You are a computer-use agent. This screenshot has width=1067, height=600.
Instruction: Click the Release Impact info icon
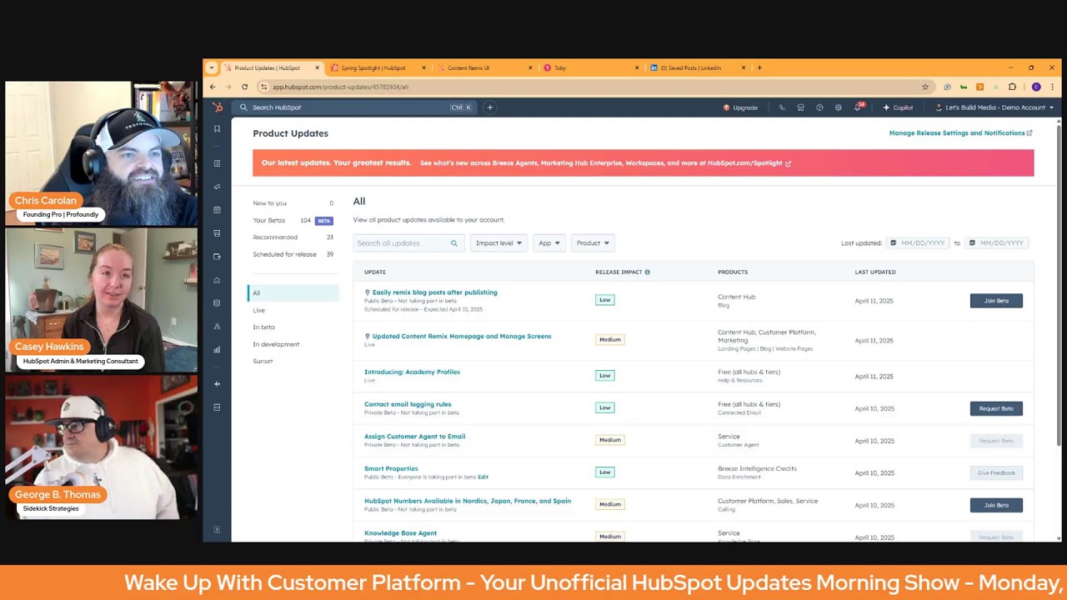[647, 272]
